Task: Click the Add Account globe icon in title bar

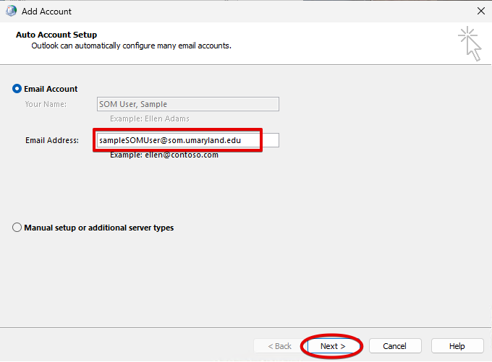Action: point(12,12)
